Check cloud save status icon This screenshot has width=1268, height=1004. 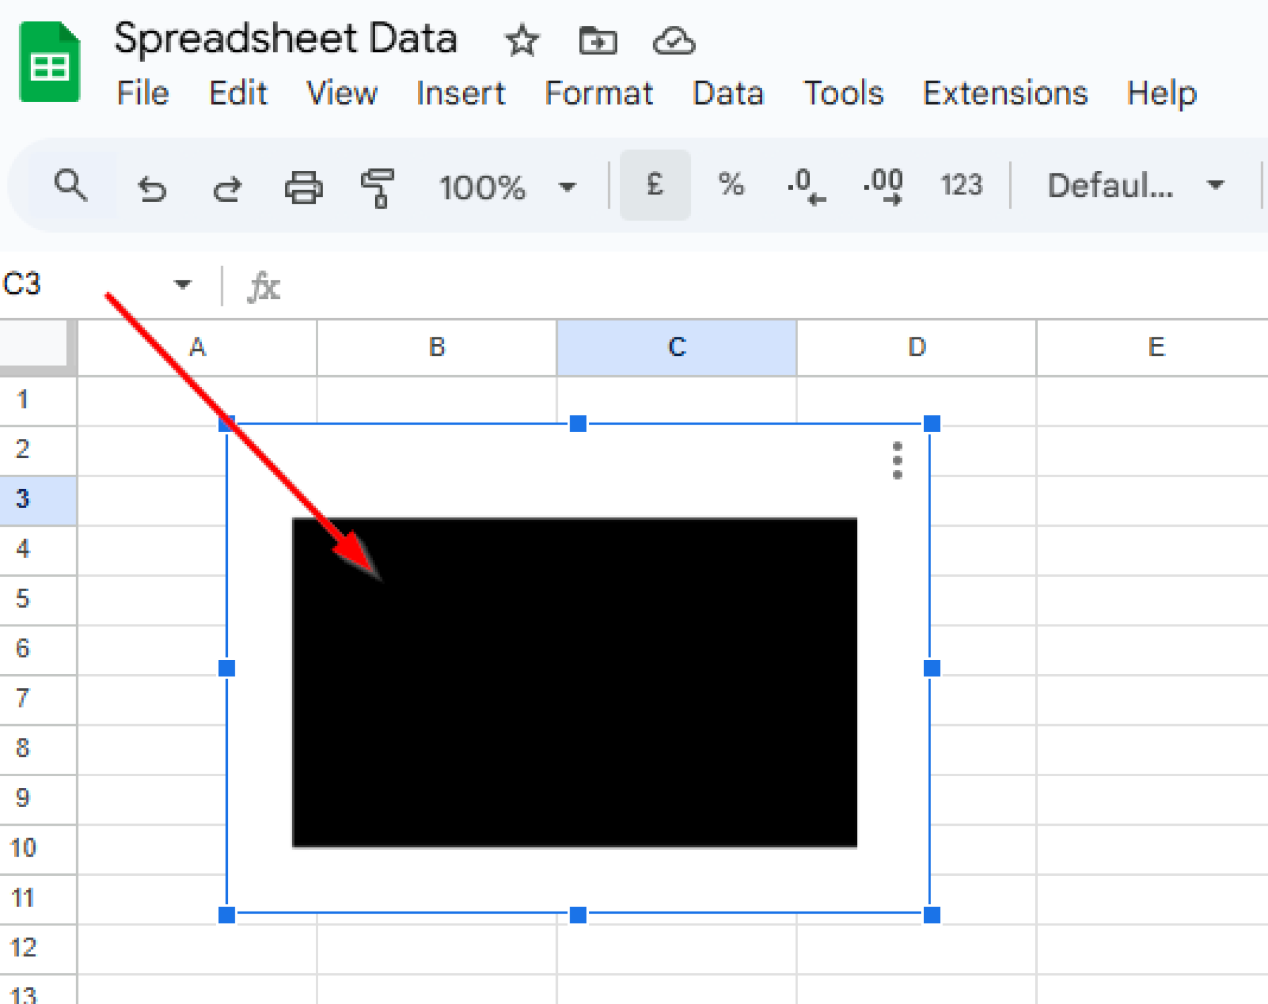tap(674, 41)
